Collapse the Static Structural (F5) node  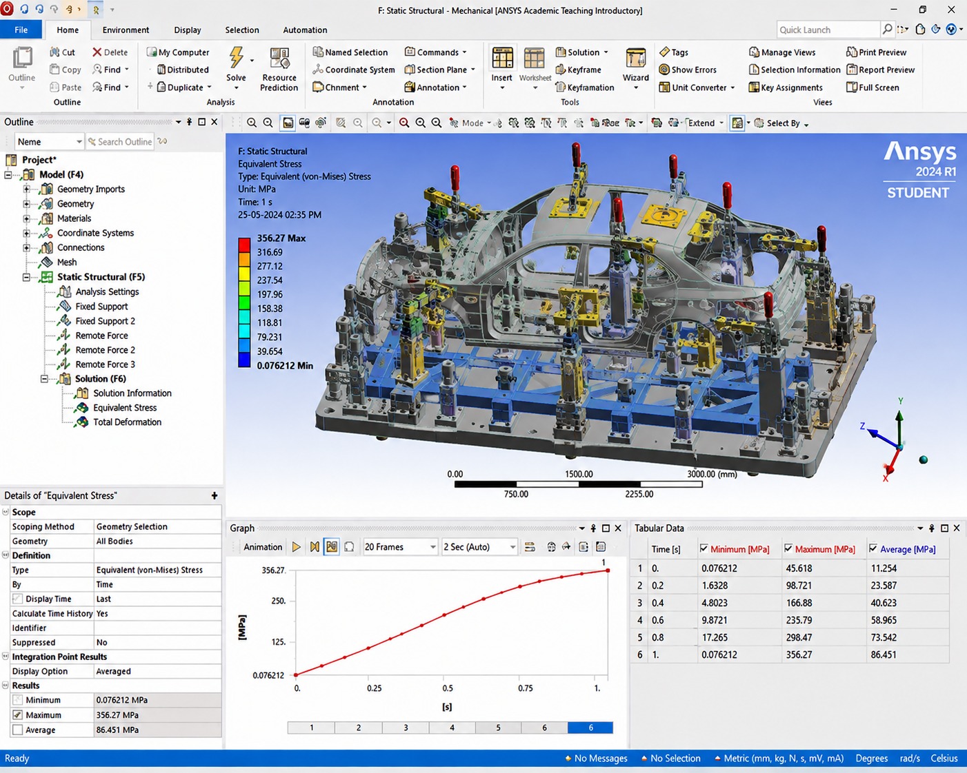click(27, 277)
